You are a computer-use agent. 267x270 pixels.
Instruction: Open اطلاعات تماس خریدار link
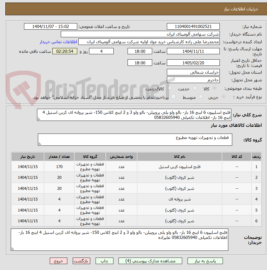coord(58,42)
